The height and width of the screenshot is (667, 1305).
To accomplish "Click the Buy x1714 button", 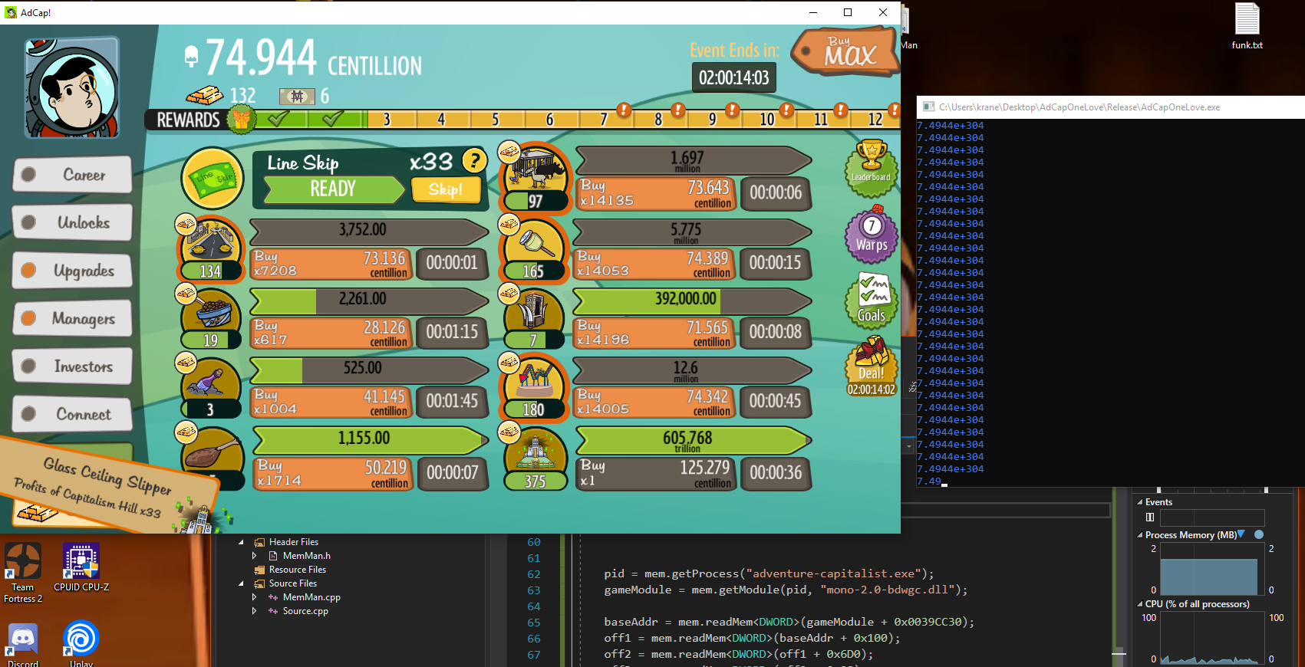I will click(331, 473).
